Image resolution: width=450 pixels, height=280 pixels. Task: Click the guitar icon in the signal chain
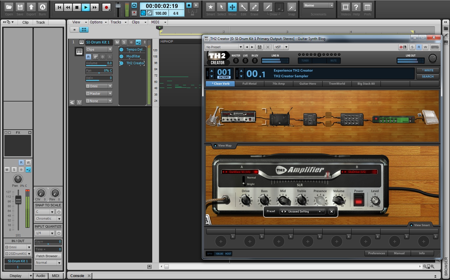(x=213, y=116)
